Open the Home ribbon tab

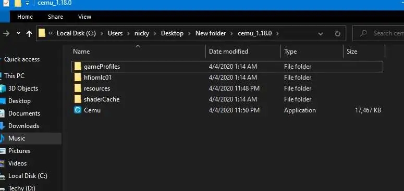click(25, 17)
